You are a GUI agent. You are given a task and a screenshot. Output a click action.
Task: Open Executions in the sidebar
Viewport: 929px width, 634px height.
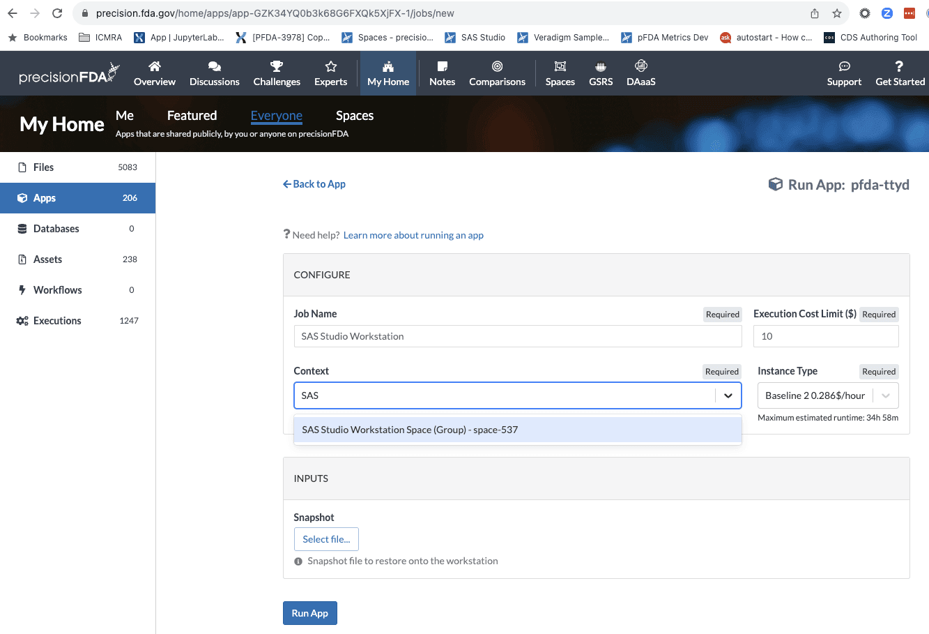tap(77, 321)
